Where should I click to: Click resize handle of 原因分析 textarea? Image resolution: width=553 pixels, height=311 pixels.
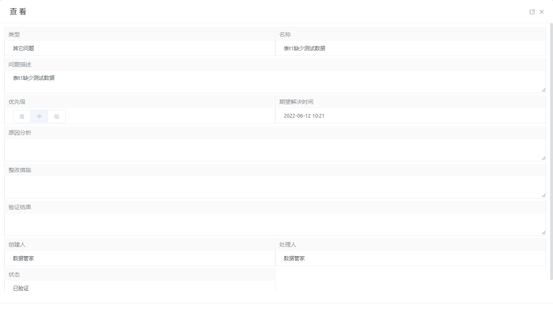[x=543, y=158]
